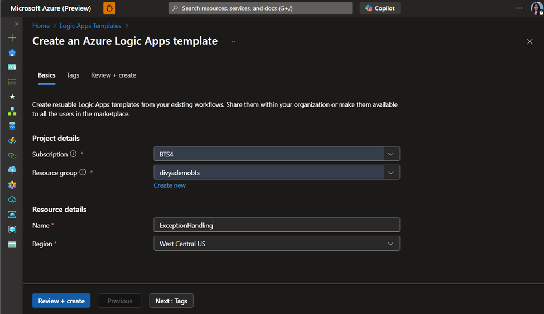Open Function App lightning icon
The image size is (544, 314).
12,141
